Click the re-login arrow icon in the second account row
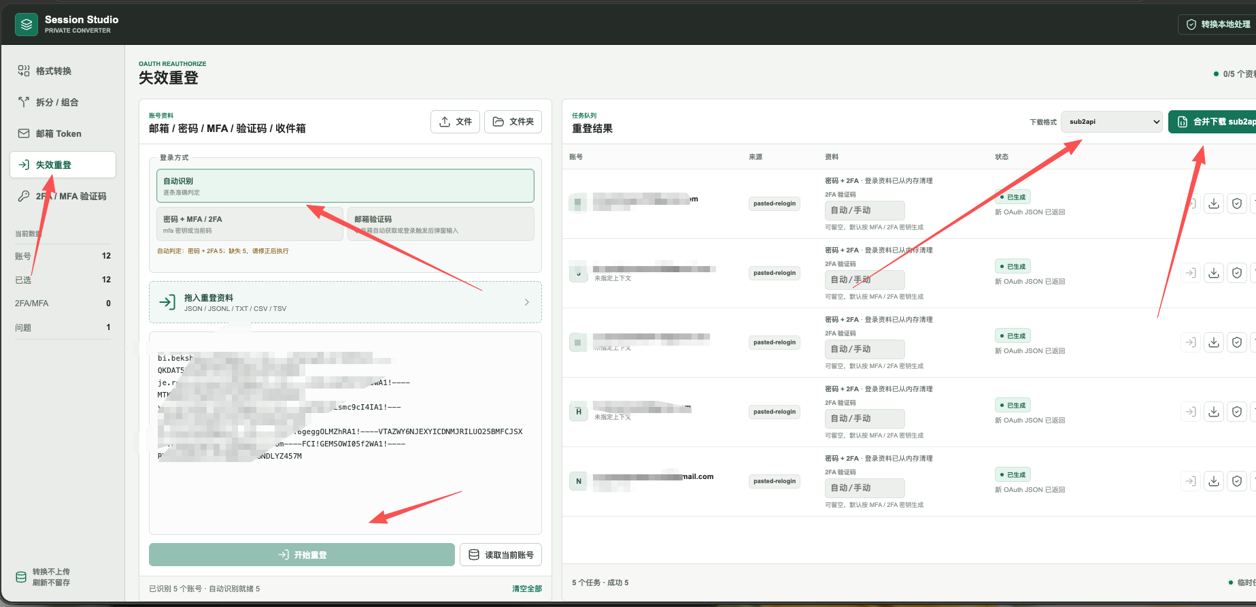The height and width of the screenshot is (607, 1256). [1191, 273]
